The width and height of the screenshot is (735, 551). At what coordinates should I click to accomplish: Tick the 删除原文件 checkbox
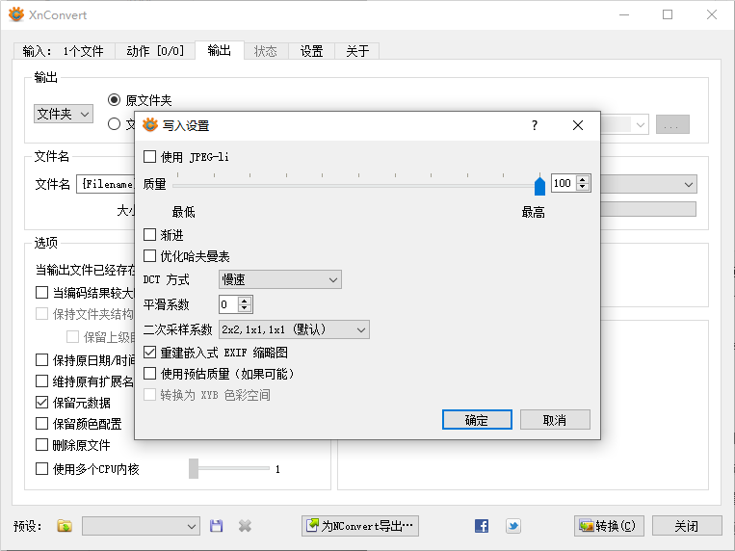pyautogui.click(x=41, y=444)
